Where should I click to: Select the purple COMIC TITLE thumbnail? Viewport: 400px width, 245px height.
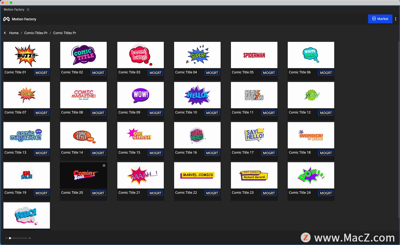83,55
